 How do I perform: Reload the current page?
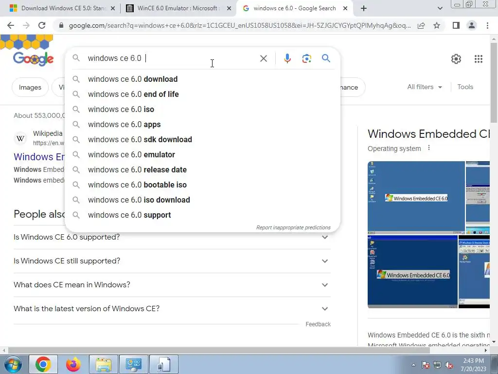point(42,25)
